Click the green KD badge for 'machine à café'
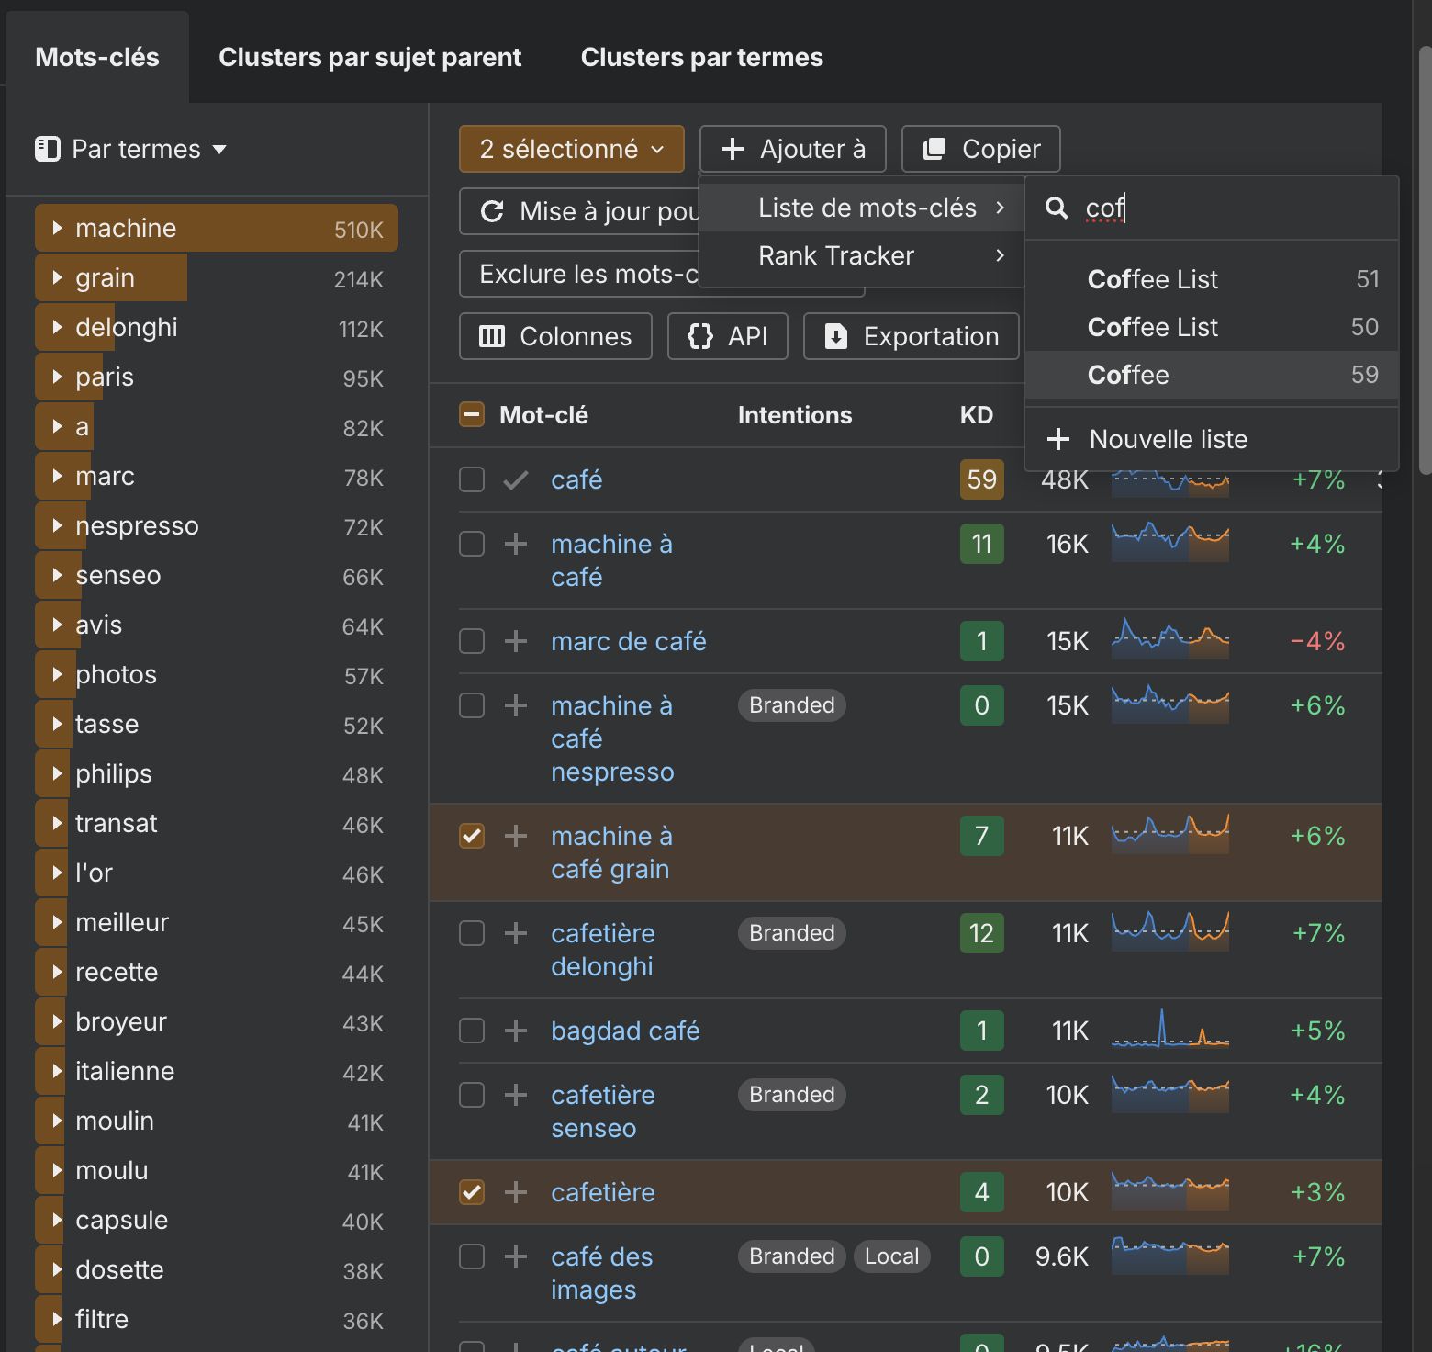 click(x=981, y=544)
